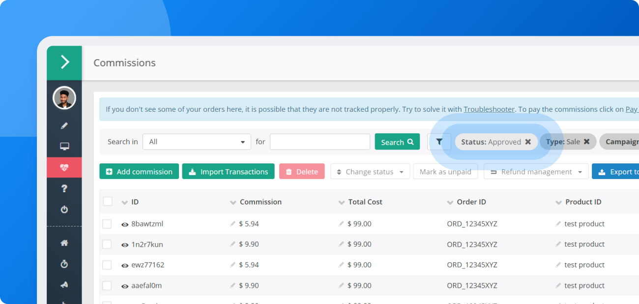Screen dimensions: 639x304
Task: Open the Search in dropdown
Action: (197, 142)
